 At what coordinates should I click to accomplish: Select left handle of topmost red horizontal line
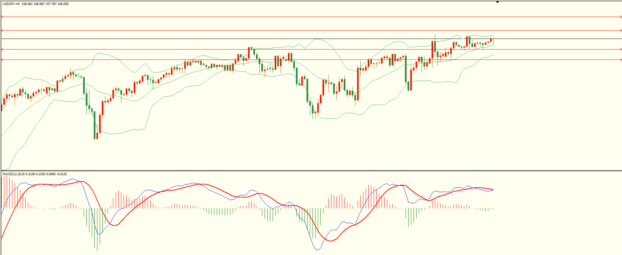(2, 17)
